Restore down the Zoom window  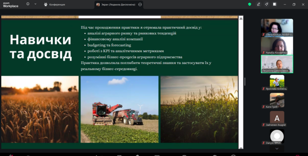[294, 4]
